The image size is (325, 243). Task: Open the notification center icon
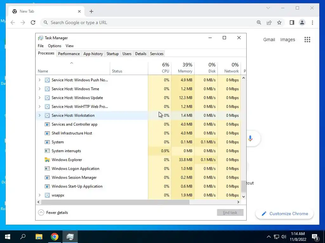[316, 237]
